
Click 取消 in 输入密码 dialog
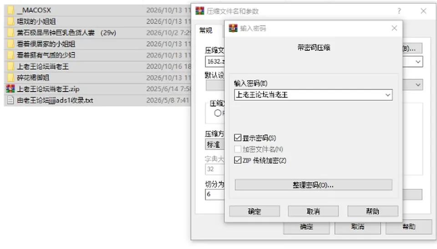click(313, 211)
